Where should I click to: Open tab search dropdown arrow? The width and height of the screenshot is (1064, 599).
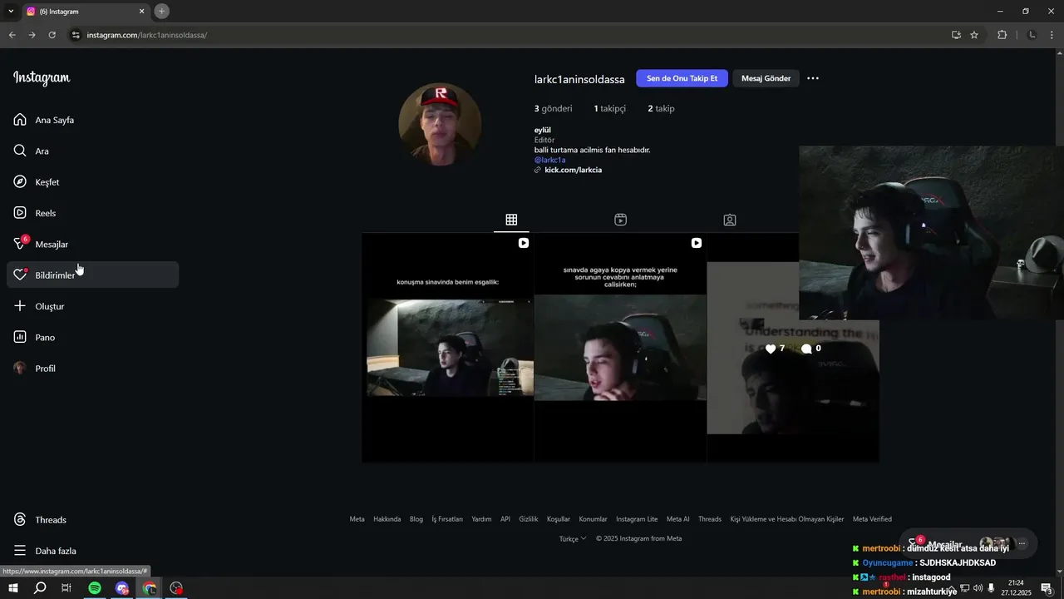tap(11, 12)
